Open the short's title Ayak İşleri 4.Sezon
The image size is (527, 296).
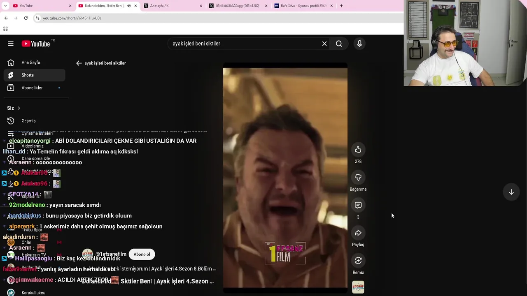(x=148, y=281)
